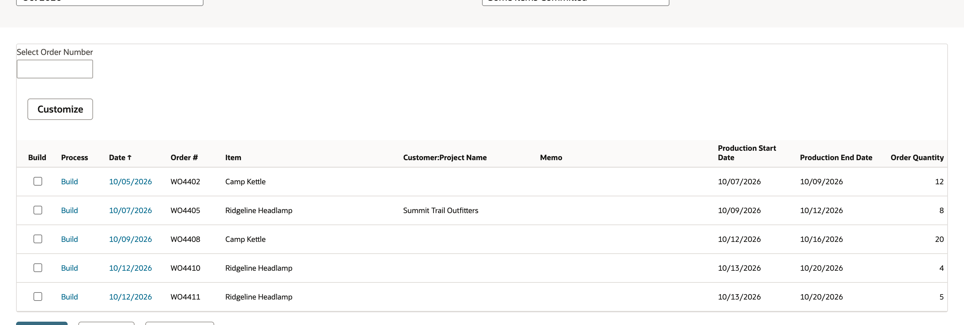Click production end date 10/09/2026 for WO4402
Image resolution: width=964 pixels, height=325 pixels.
point(821,182)
